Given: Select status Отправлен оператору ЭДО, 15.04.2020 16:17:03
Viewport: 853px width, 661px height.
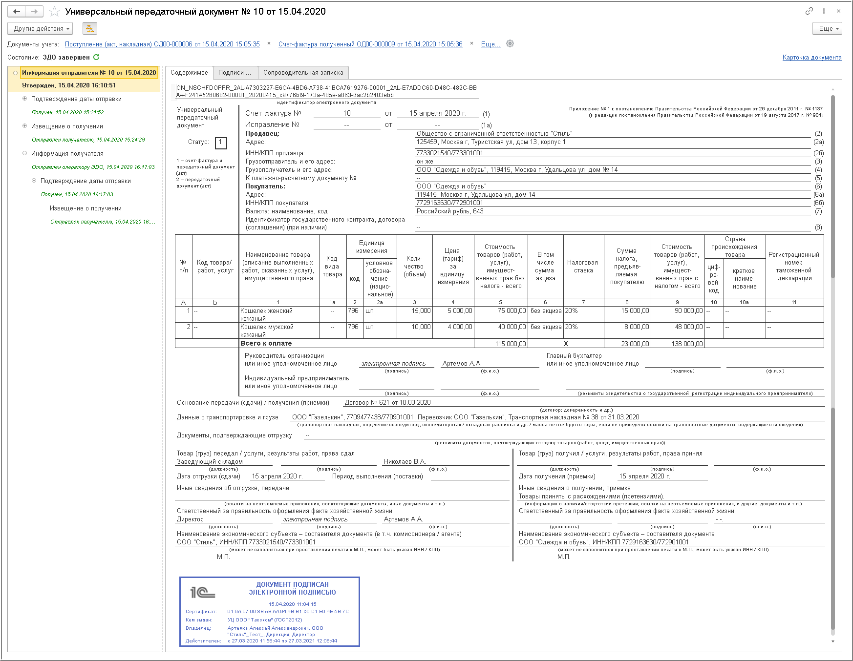Looking at the screenshot, I should coord(93,167).
